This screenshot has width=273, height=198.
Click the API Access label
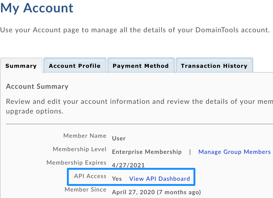(x=90, y=176)
